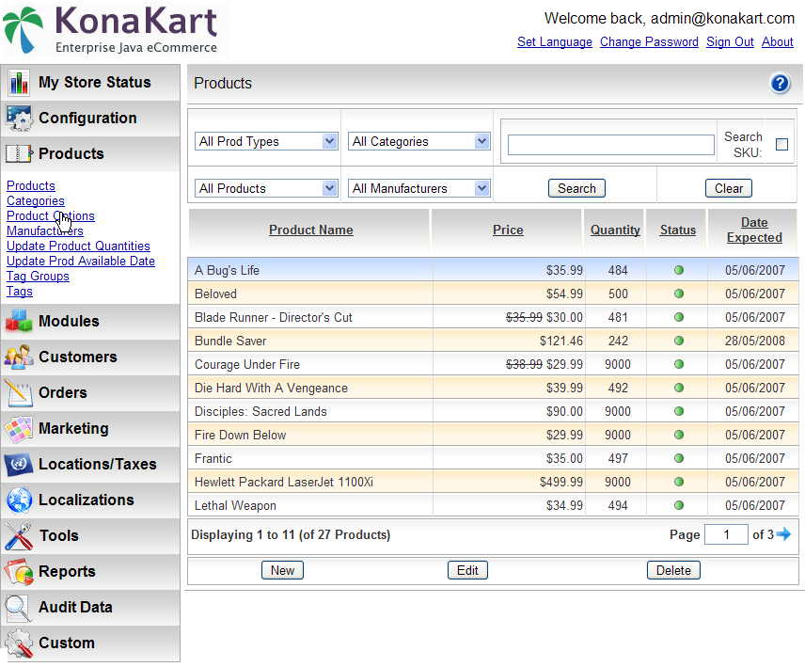This screenshot has height=667, width=805.
Task: Click the blue help question mark icon
Action: tap(780, 84)
